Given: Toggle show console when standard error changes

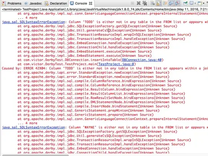Looking at the screenshot, I should pos(177,3).
